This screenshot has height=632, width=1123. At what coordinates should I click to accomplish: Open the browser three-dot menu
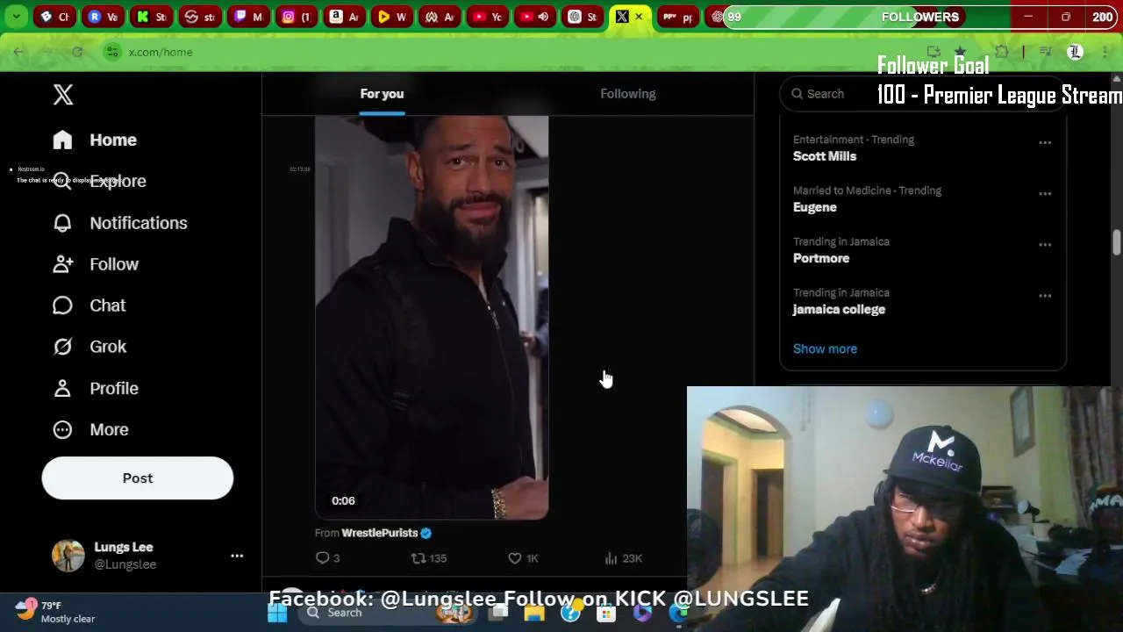(1105, 52)
